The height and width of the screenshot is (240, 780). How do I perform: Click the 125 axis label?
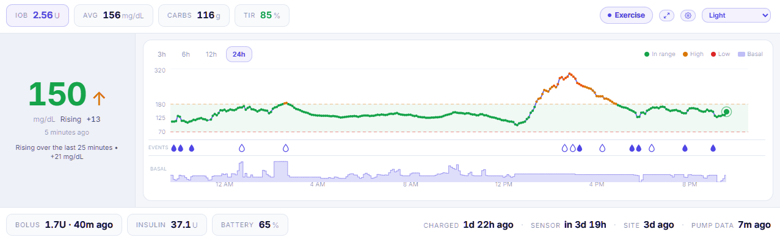160,118
